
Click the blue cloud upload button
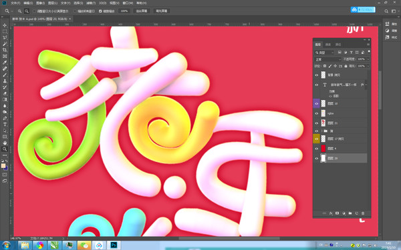(363, 10)
